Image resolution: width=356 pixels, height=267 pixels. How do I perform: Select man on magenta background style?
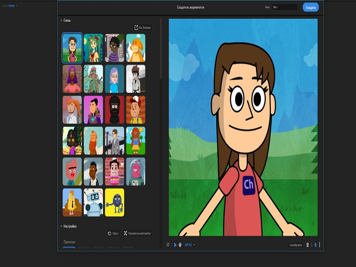click(93, 110)
